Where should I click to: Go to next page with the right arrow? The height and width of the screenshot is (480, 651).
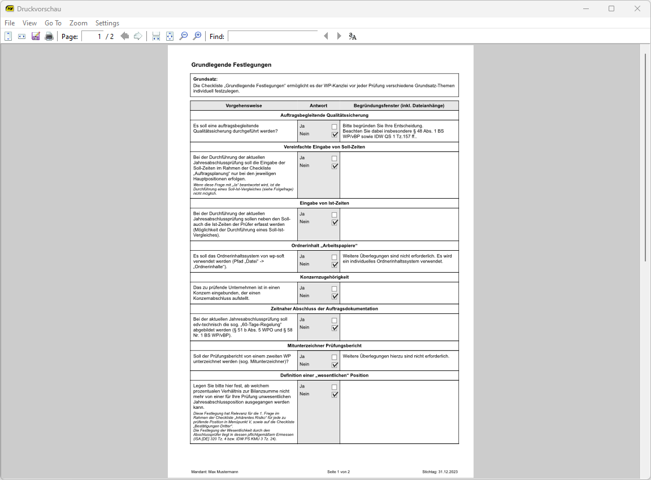tap(138, 36)
